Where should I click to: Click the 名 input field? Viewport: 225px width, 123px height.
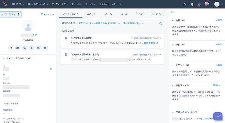[x=6, y=69]
